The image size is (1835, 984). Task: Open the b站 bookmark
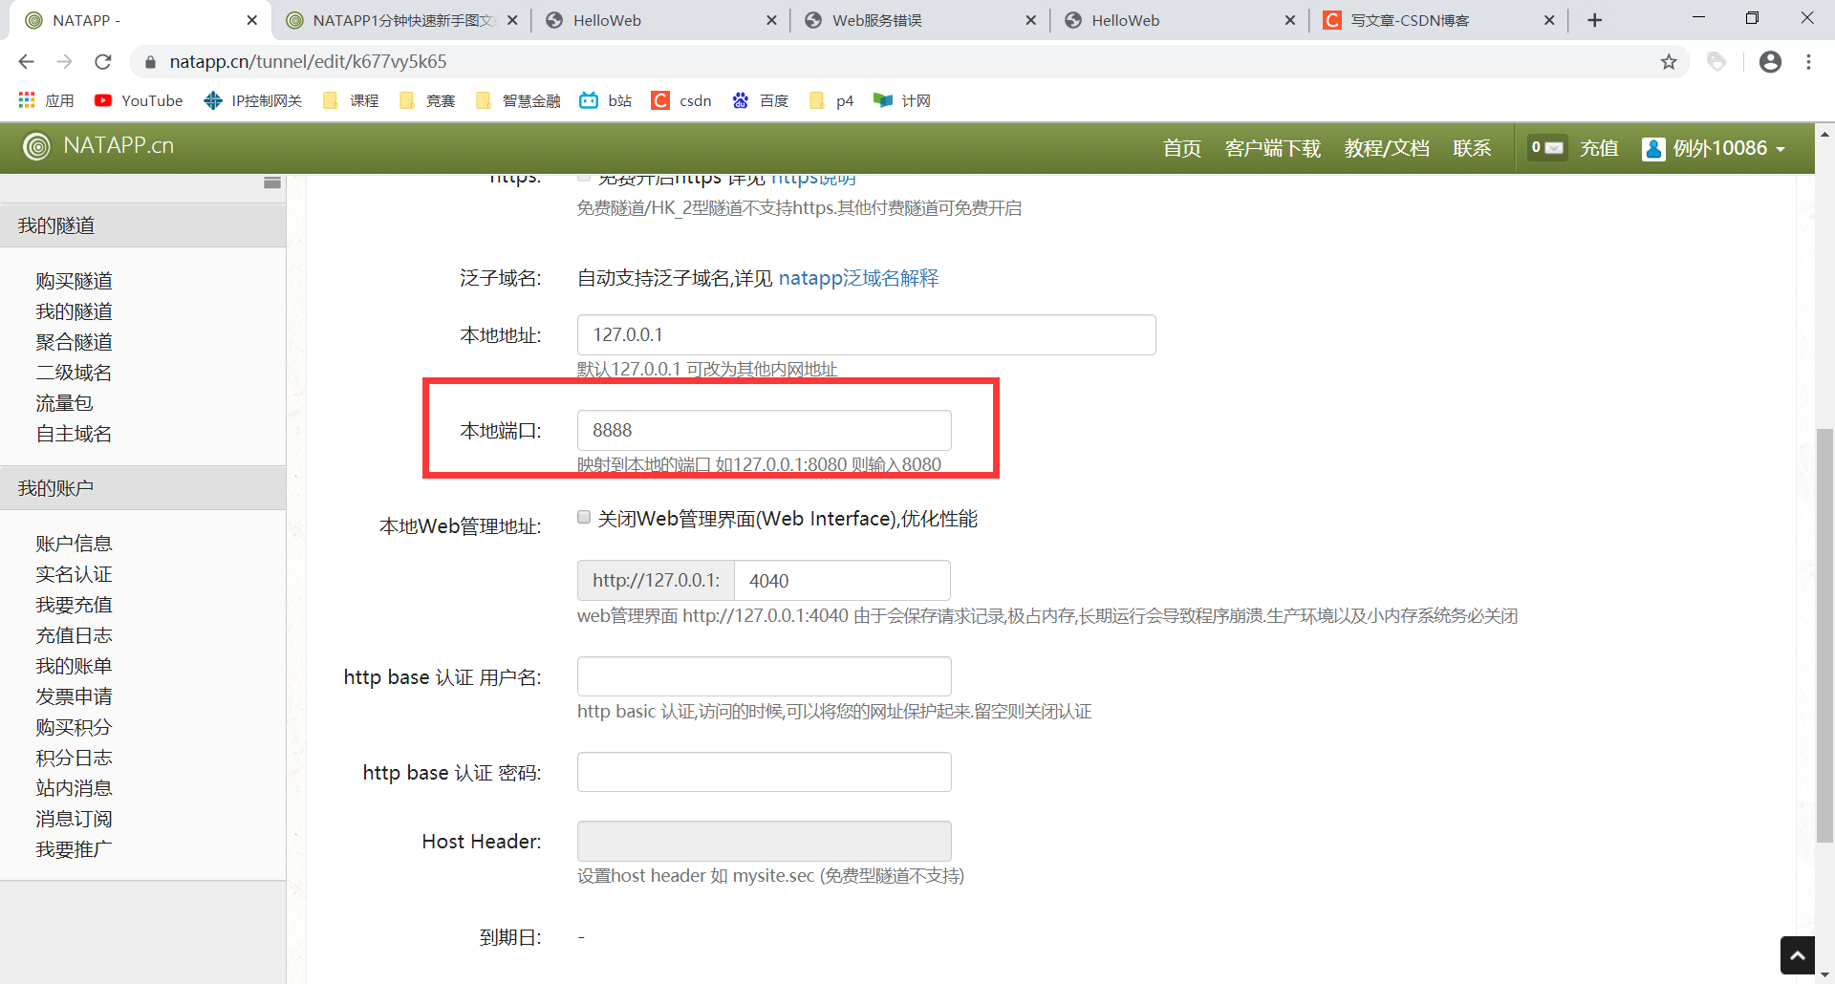(606, 100)
